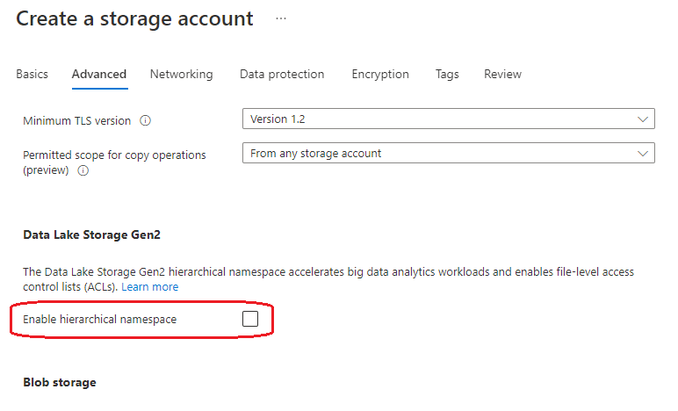Click the 'Create a storage account' page title
The height and width of the screenshot is (411, 678).
tap(134, 18)
